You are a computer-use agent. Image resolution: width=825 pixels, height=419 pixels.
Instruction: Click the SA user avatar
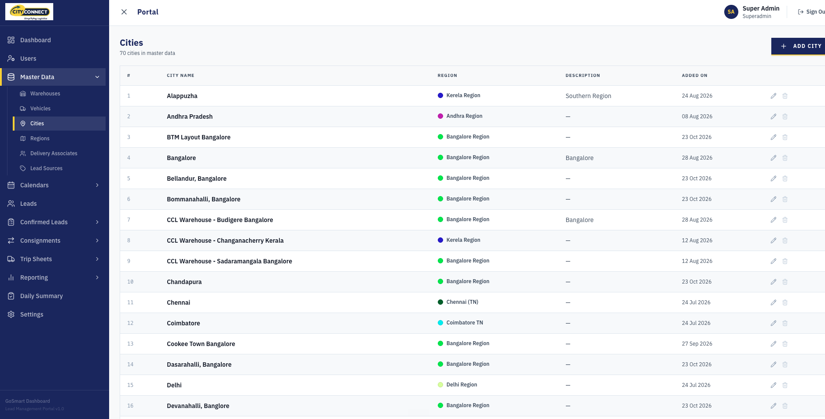[731, 12]
